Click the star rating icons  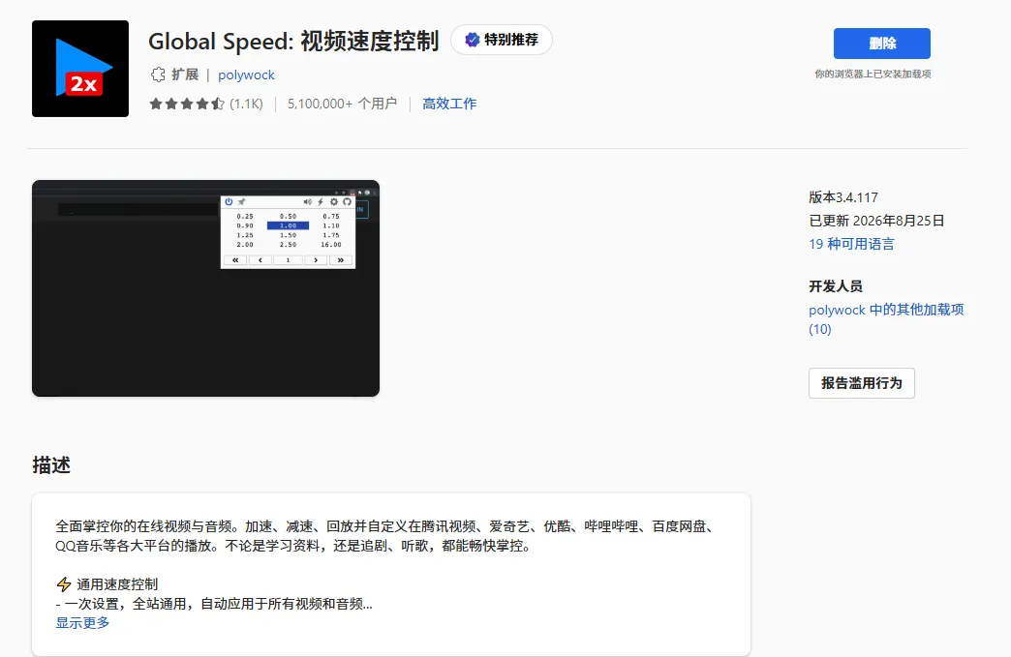click(x=187, y=104)
